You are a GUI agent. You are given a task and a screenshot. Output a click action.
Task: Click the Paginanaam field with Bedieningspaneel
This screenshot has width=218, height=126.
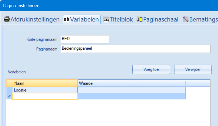[x=136, y=49]
